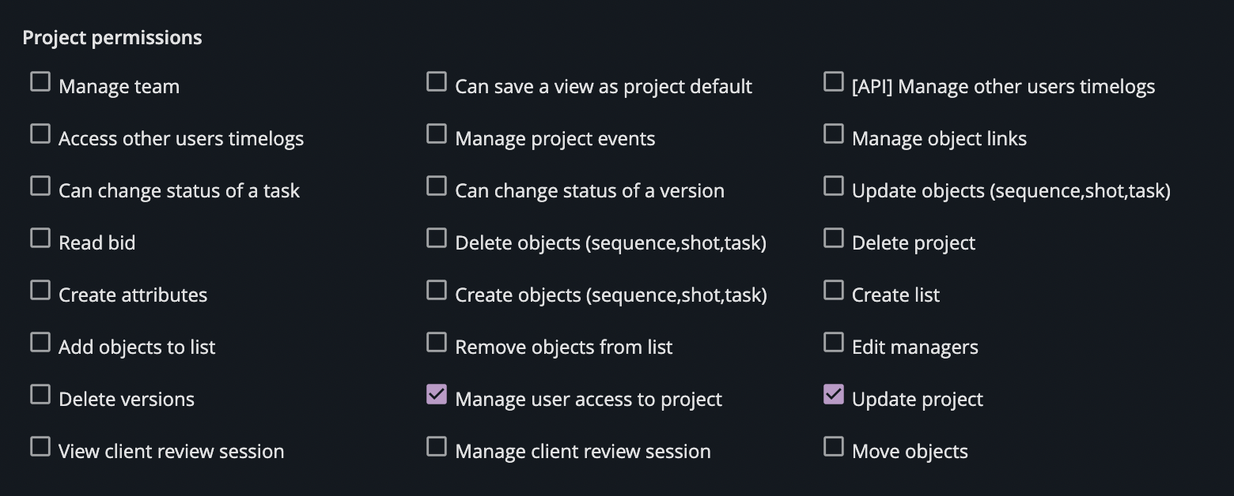Check Can change status of a version
1234x496 pixels.
[x=437, y=186]
